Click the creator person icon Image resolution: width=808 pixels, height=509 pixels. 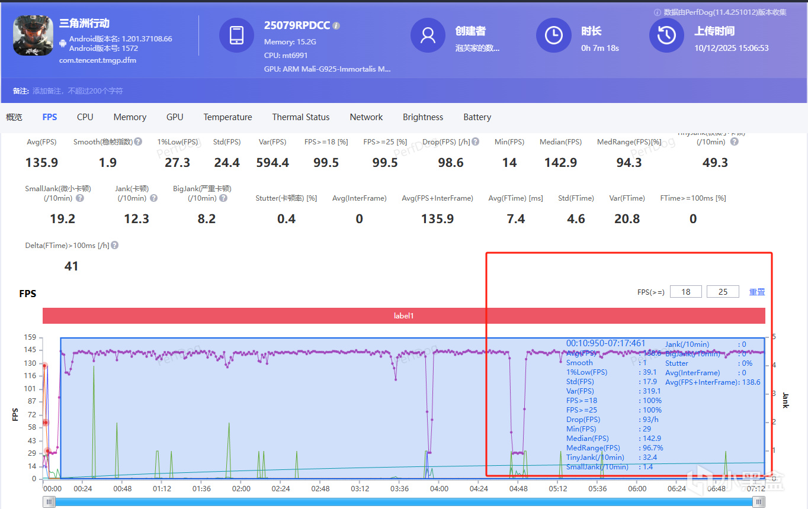click(427, 35)
